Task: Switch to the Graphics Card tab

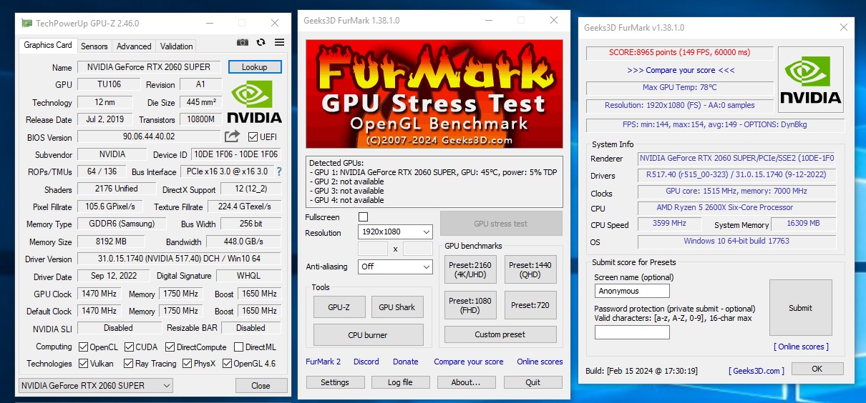Action: click(48, 45)
